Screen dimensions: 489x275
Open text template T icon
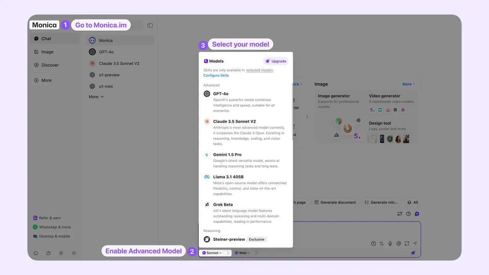[373, 243]
